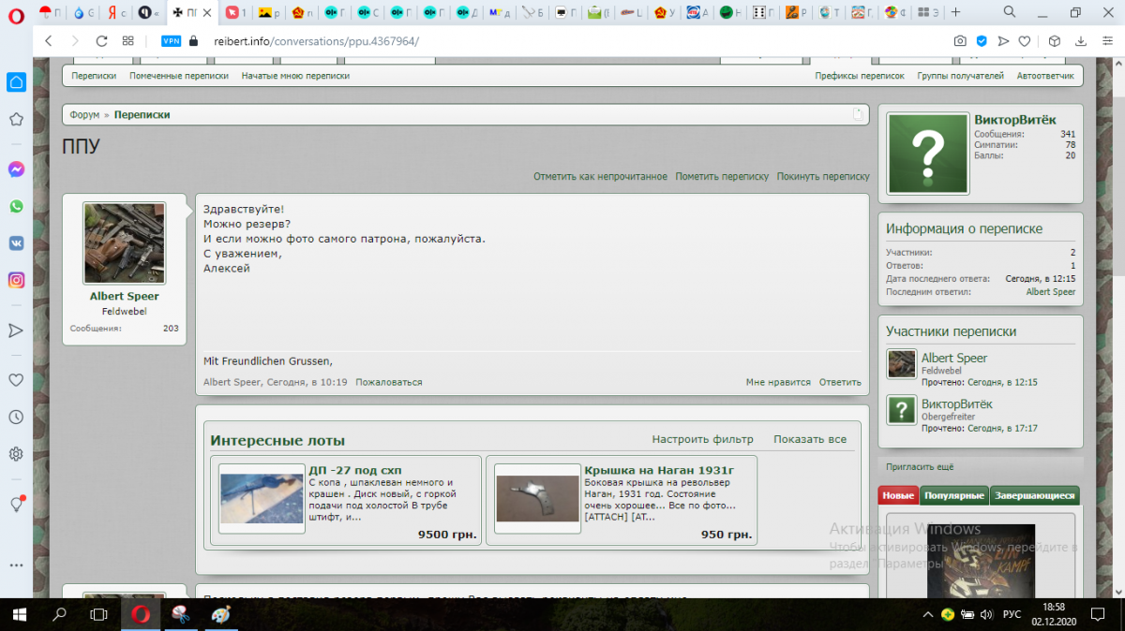This screenshot has width=1125, height=631.
Task: Click Покинуть переписку link
Action: click(822, 176)
